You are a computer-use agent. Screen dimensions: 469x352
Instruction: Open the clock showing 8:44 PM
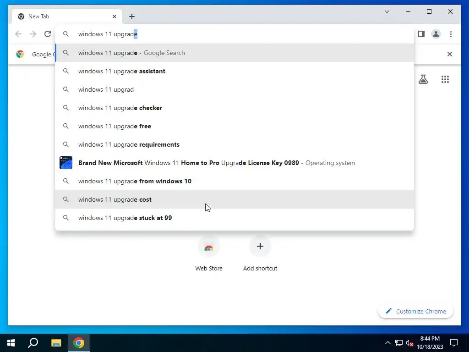pos(430,343)
